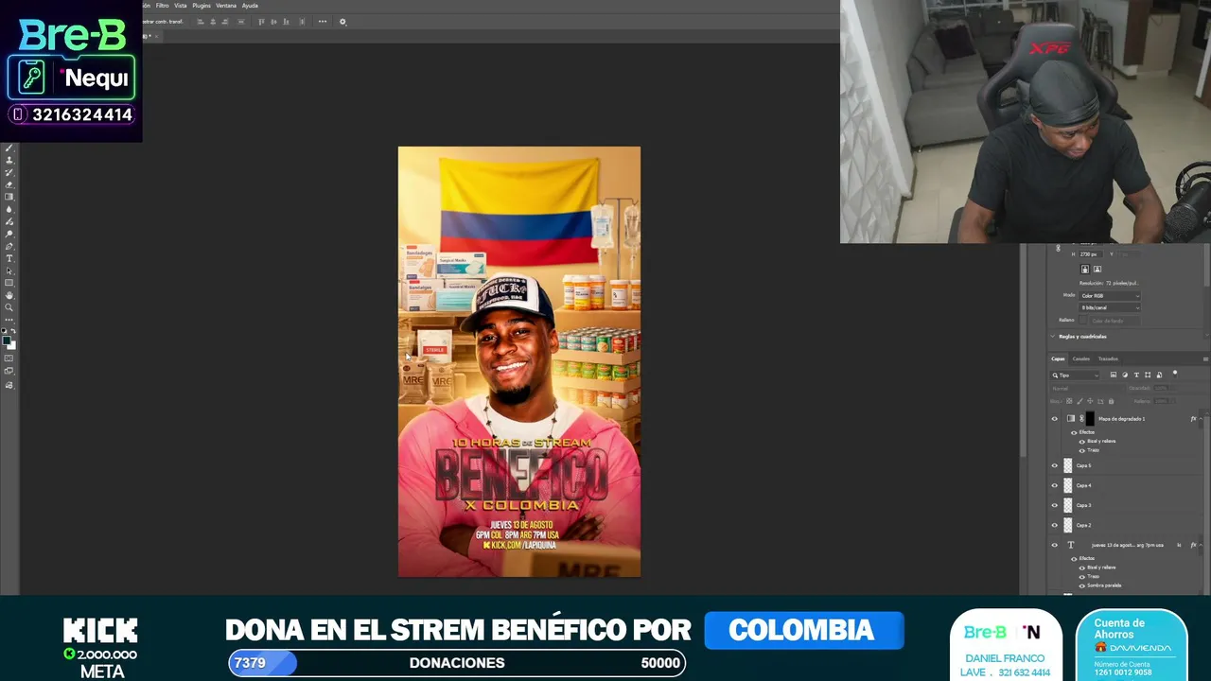Open the options bar gear settings
The image size is (1211, 681).
pyautogui.click(x=342, y=22)
